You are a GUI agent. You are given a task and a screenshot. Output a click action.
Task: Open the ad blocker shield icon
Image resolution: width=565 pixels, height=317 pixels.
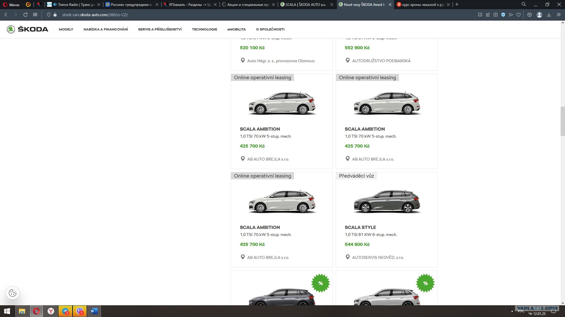click(503, 15)
